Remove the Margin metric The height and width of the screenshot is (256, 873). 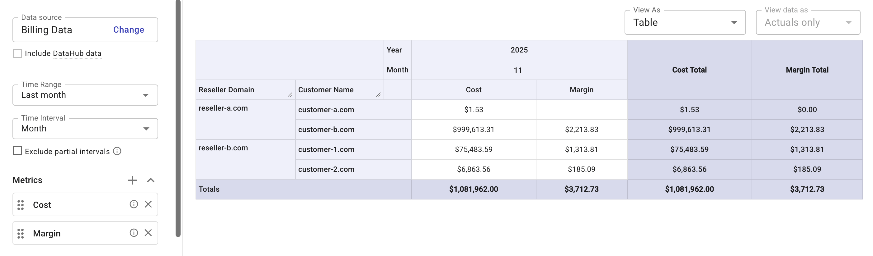(x=148, y=233)
